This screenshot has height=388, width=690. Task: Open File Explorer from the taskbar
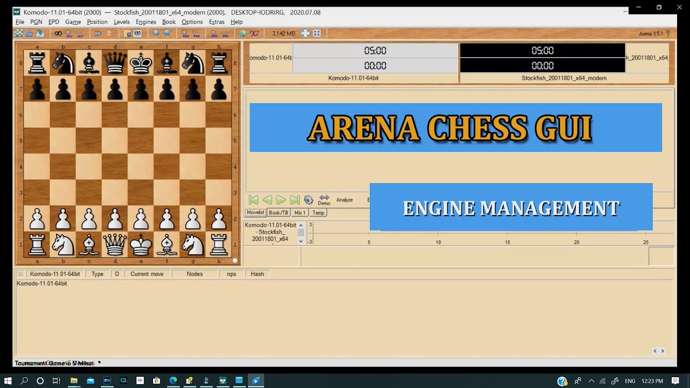click(74, 380)
